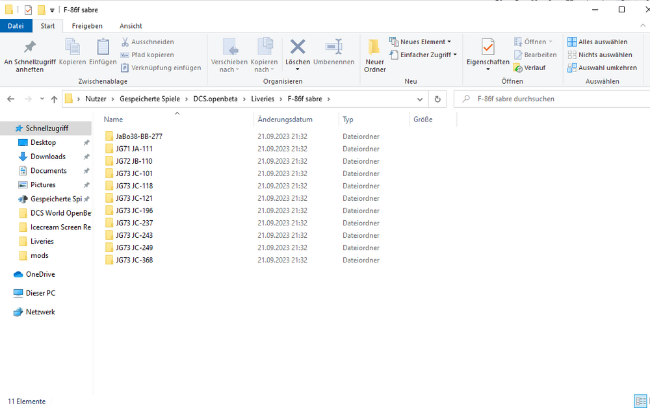The height and width of the screenshot is (408, 650).
Task: Click the Umbenennen icon
Action: tap(333, 47)
